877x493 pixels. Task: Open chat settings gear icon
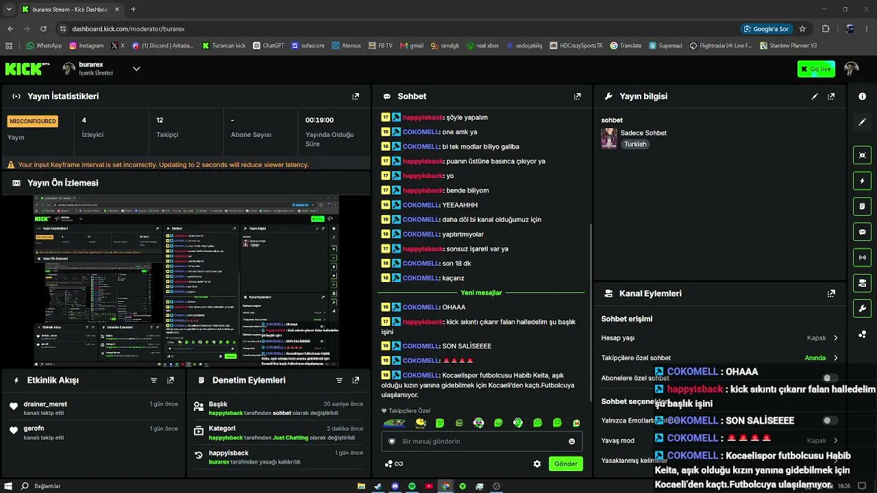point(537,464)
